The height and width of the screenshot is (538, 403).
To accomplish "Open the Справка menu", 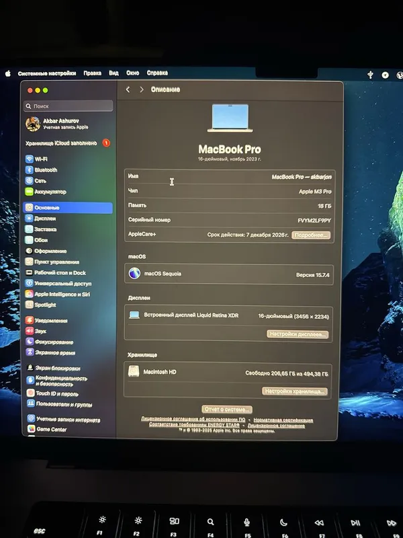I will (157, 73).
